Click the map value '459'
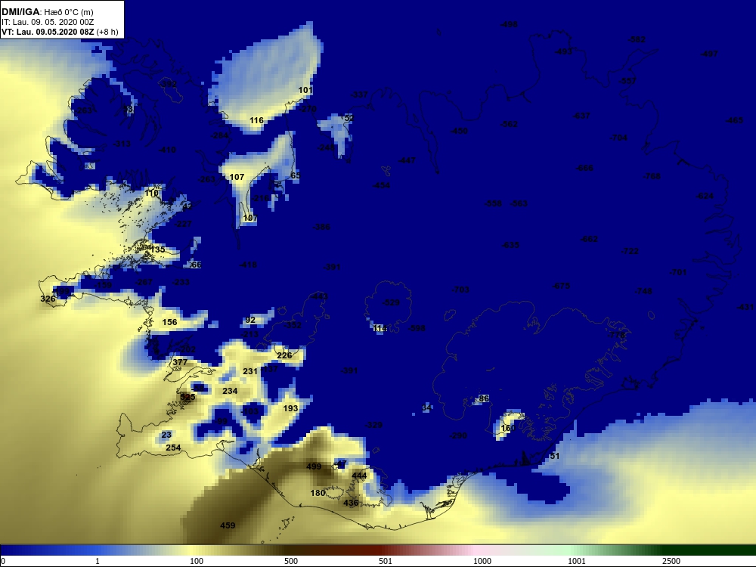The image size is (756, 567). click(228, 525)
